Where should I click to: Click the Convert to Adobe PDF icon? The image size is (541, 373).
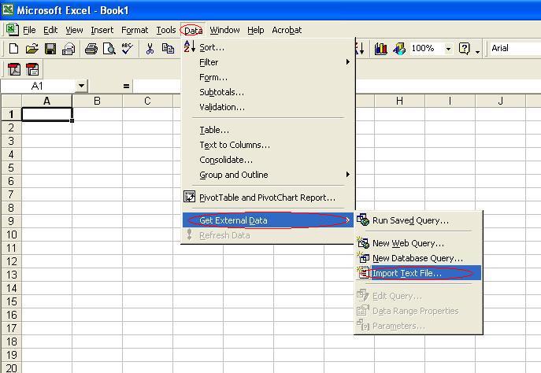tap(14, 69)
